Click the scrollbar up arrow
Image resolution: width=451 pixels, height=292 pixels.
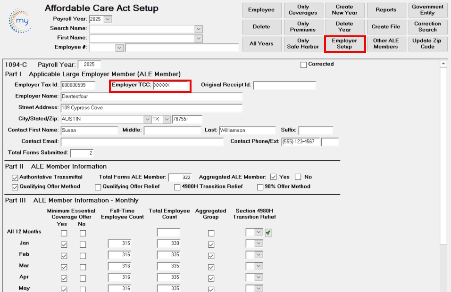pyautogui.click(x=443, y=64)
